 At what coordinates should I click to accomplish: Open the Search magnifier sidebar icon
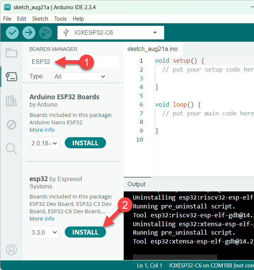(11, 149)
